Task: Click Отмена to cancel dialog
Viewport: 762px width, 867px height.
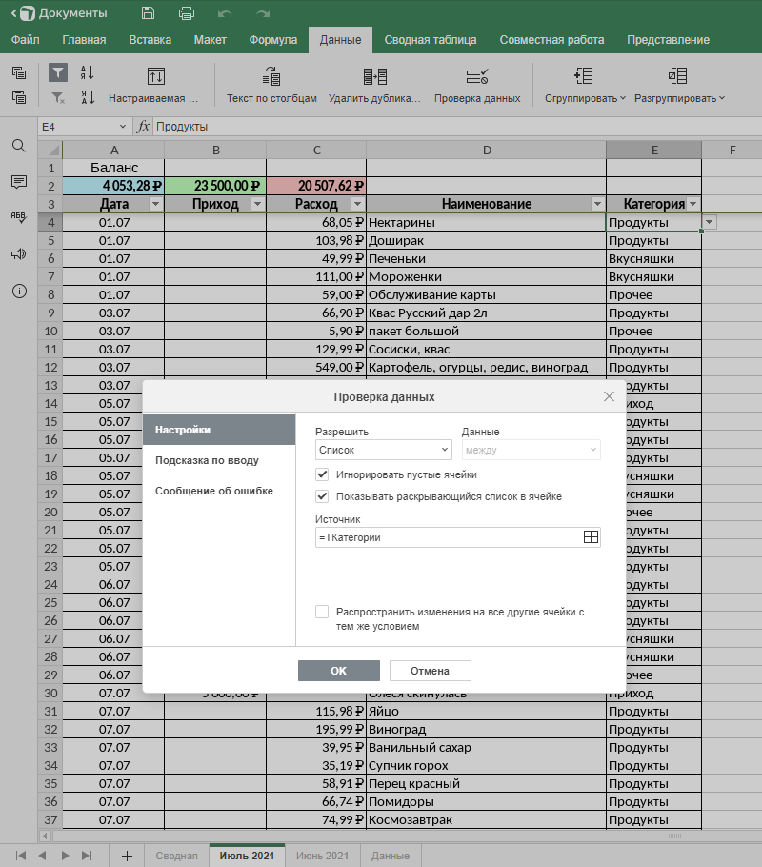Action: click(x=430, y=671)
